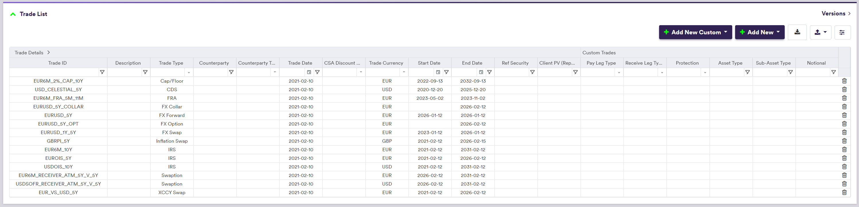Delete the GBRPI_5Y trade using trash icon
The width and height of the screenshot is (859, 207).
click(x=844, y=141)
